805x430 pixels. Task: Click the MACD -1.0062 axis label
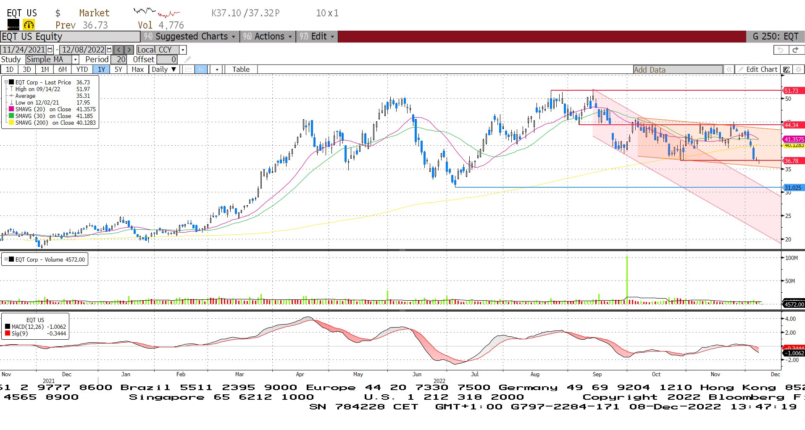794,353
